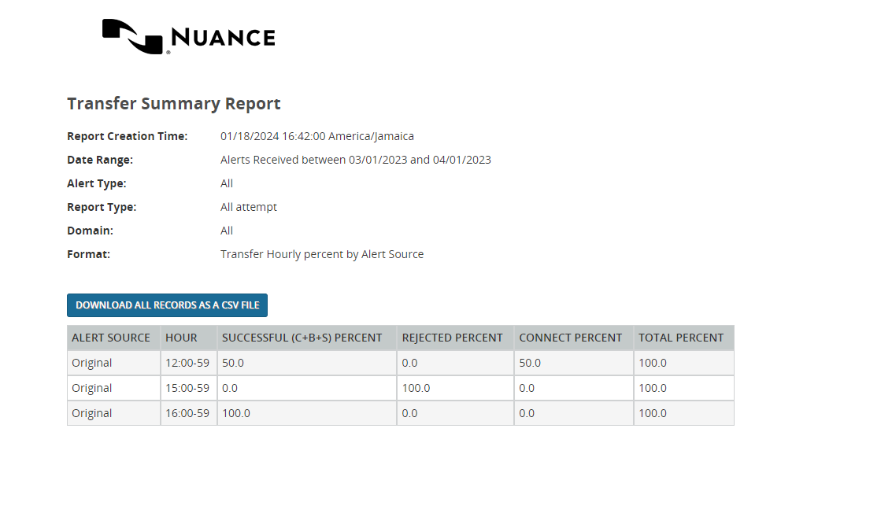Click the Original row for hour 12:00-59
881x517 pixels.
pyautogui.click(x=91, y=362)
